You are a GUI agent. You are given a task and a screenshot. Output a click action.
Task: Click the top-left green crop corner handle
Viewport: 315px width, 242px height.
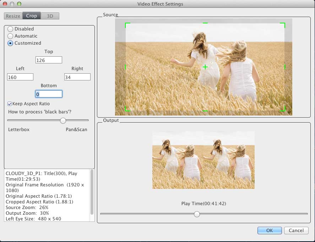point(126,24)
